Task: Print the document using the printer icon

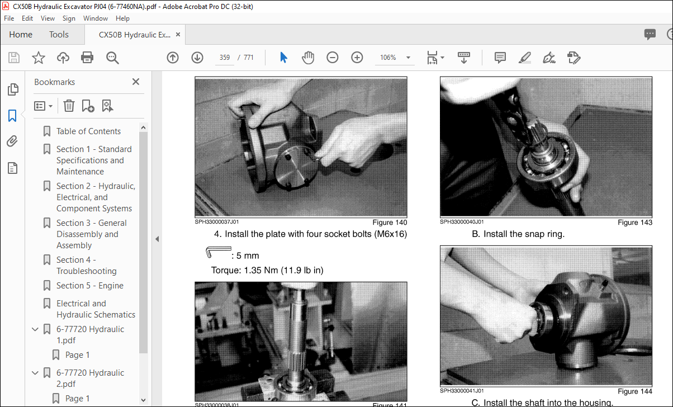Action: coord(87,57)
